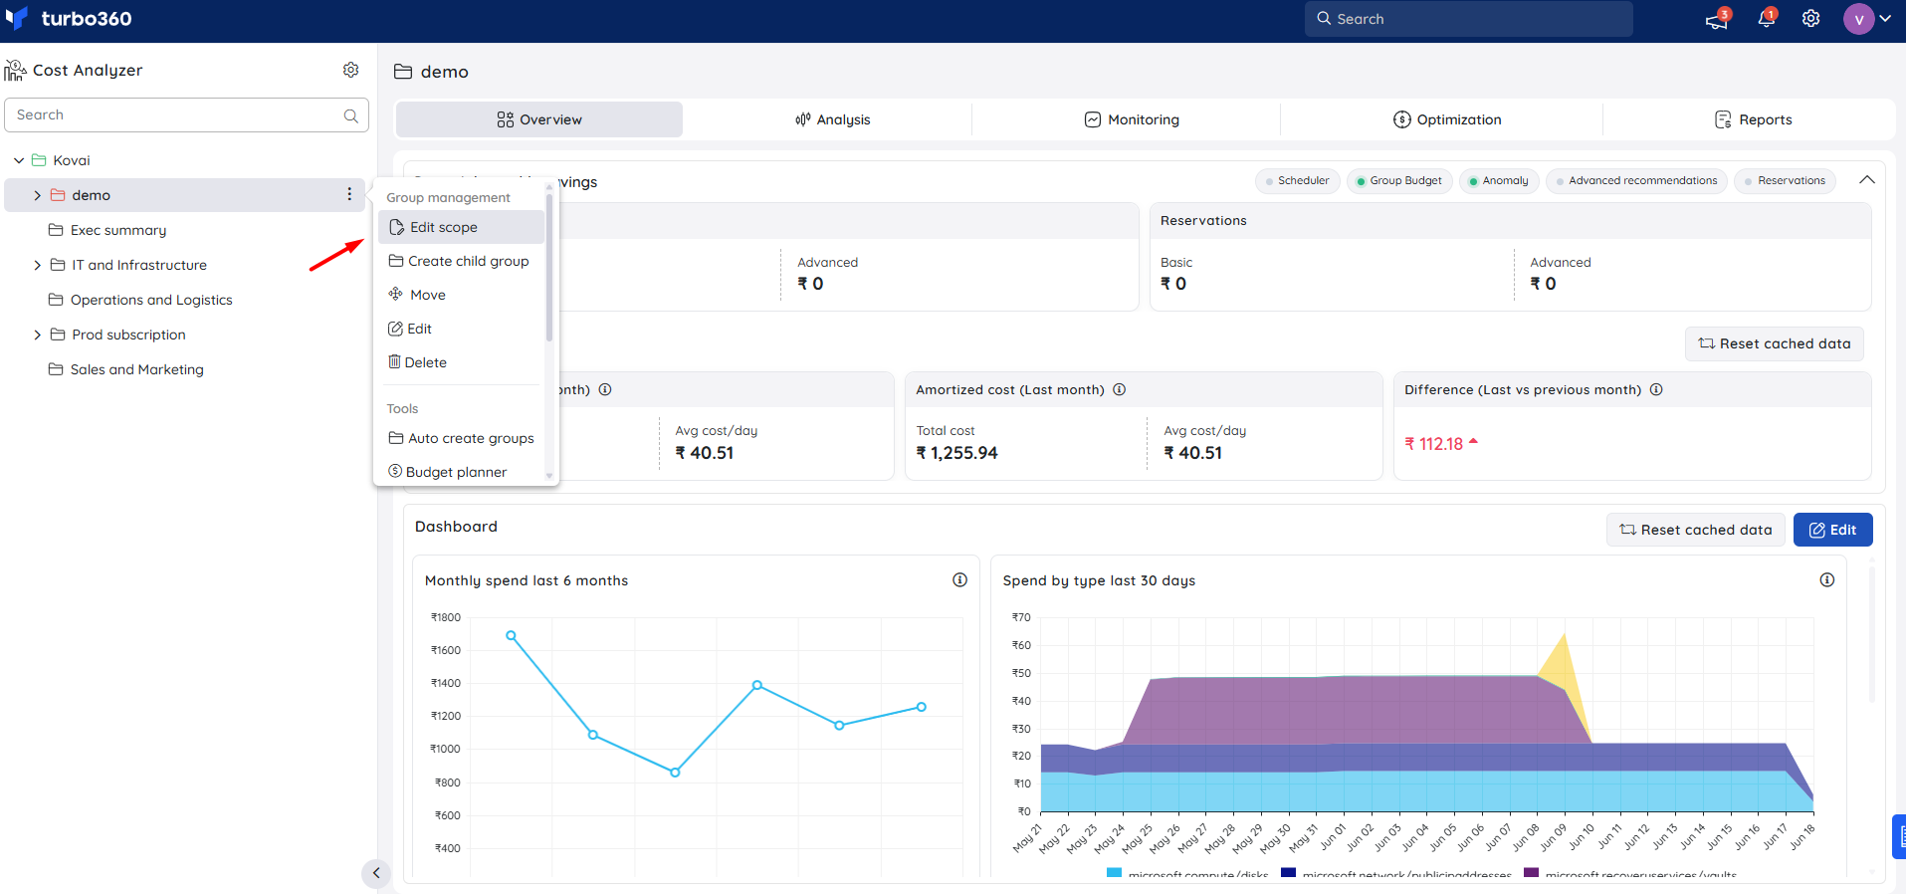This screenshot has height=894, width=1906.
Task: Click the announcements megaphone icon
Action: 1717,19
